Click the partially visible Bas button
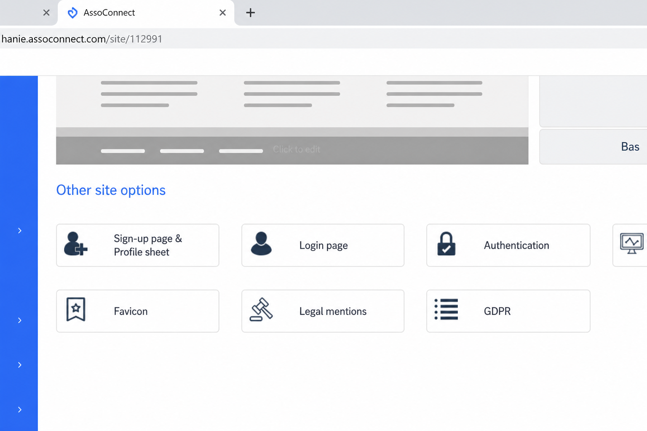The width and height of the screenshot is (647, 431). coord(594,146)
